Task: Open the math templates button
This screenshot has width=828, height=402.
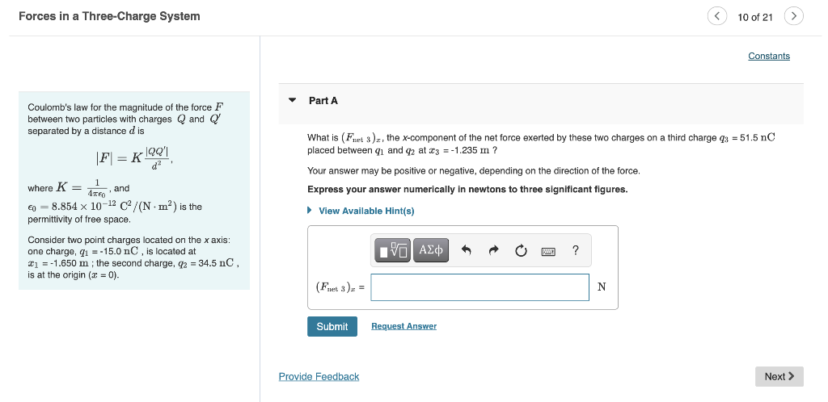Action: click(x=395, y=250)
